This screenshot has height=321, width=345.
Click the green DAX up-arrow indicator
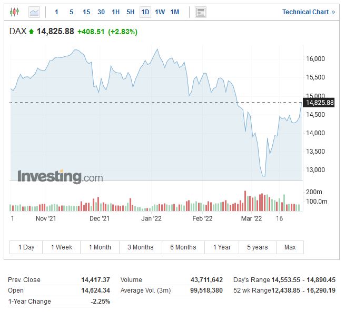point(32,32)
